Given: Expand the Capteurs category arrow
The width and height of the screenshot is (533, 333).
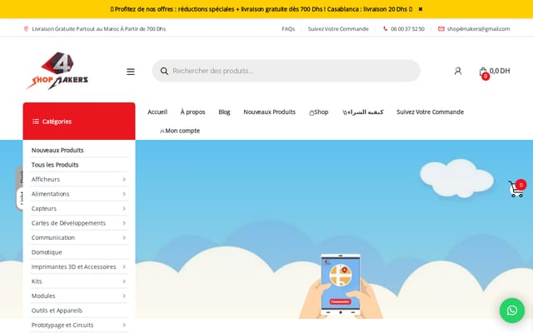Looking at the screenshot, I should 124,209.
